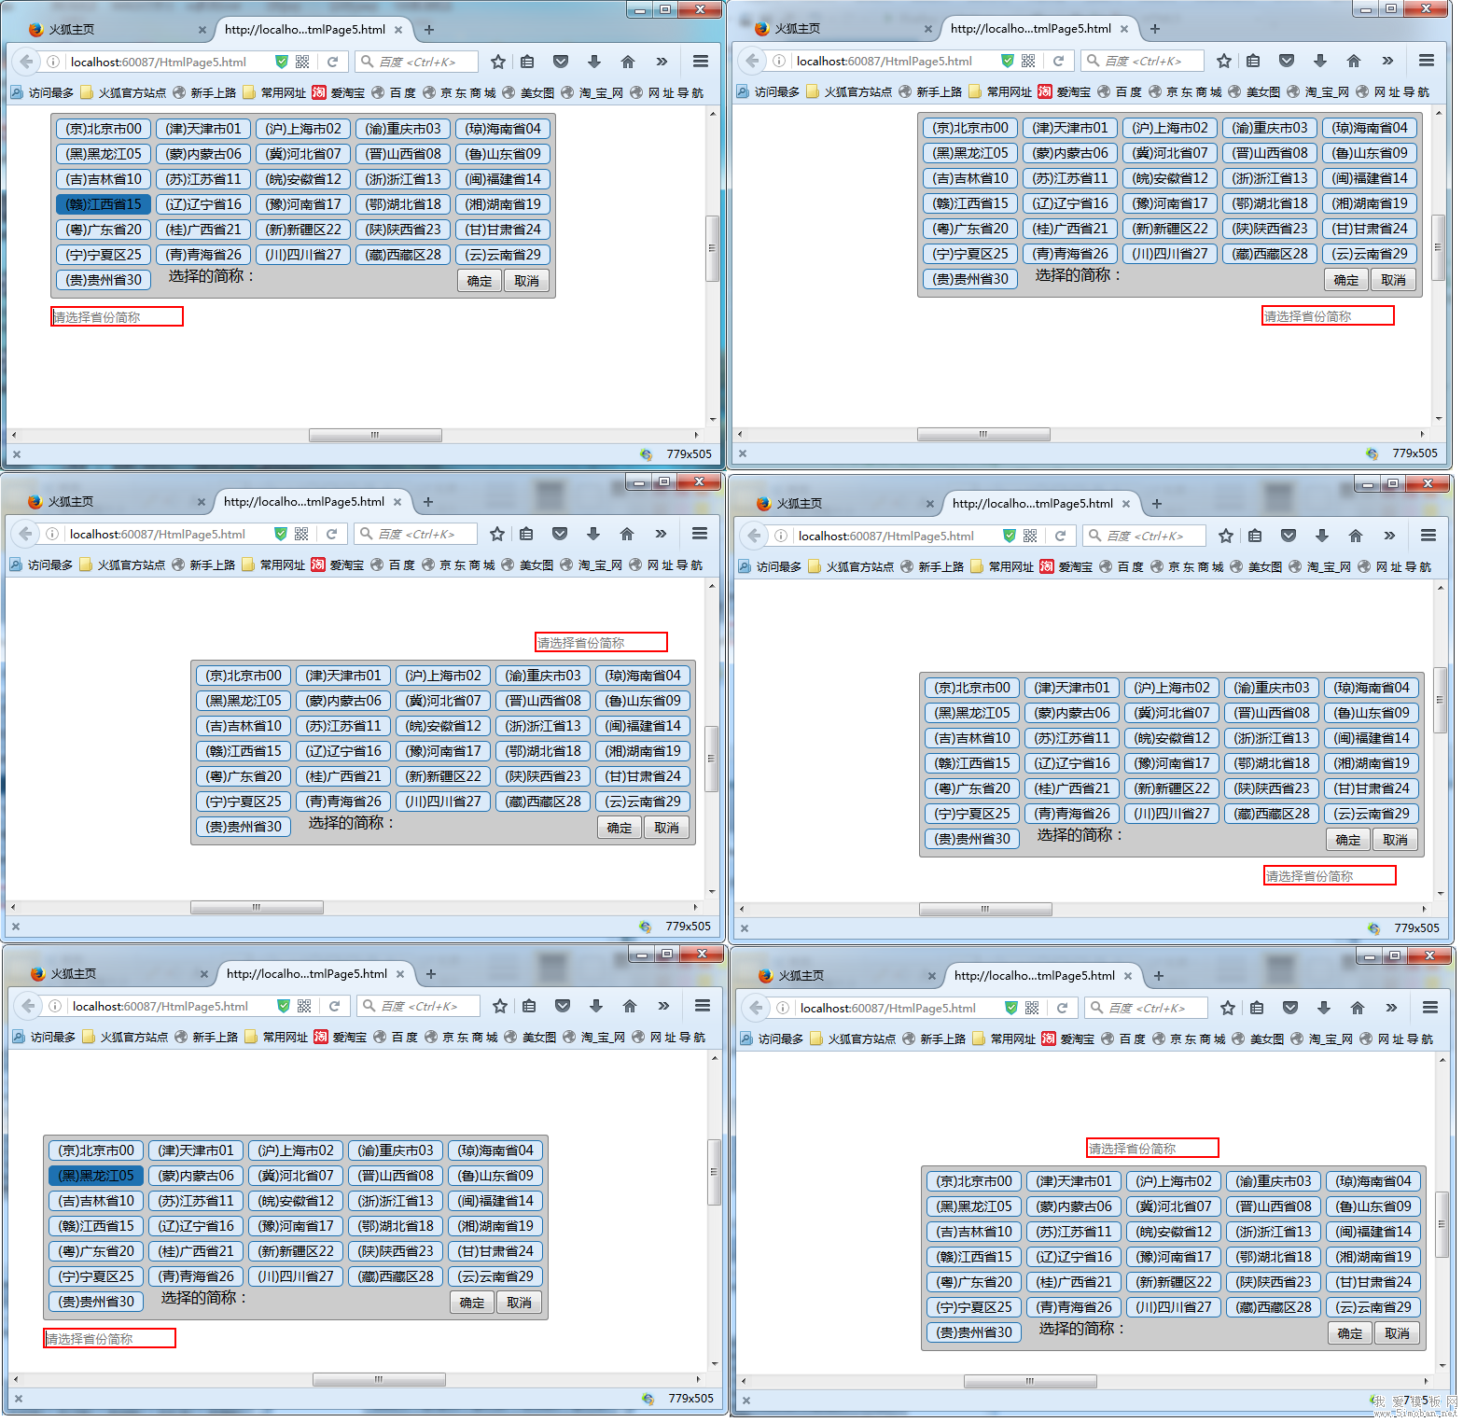Click the bookmark star icon in the top-right window

(x=1224, y=61)
